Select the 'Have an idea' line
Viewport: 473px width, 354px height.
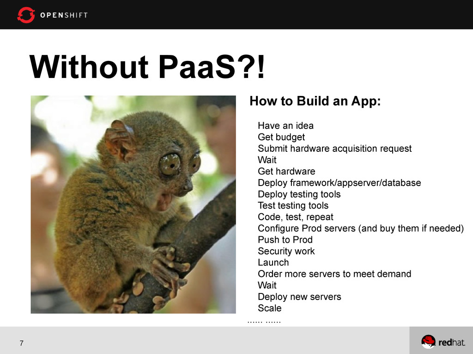pos(285,126)
